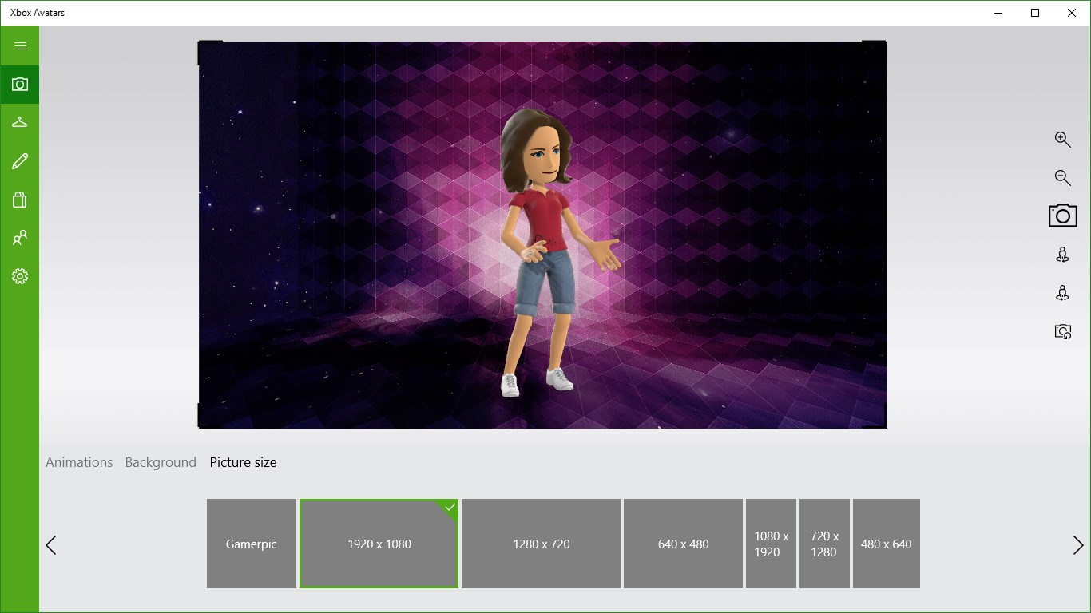
Task: Open the settings gear in sidebar
Action: (19, 276)
